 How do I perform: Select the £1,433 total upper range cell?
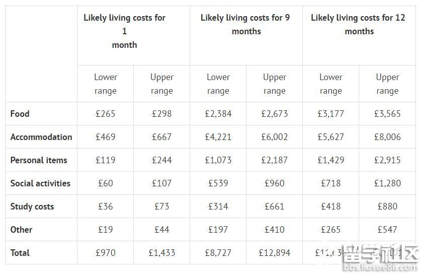point(161,252)
